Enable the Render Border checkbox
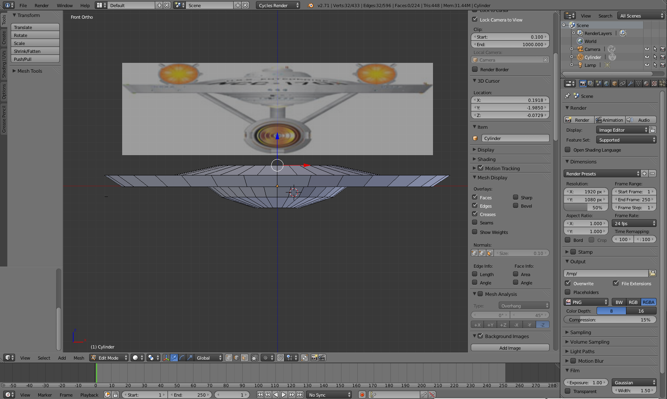The image size is (667, 399). tap(475, 69)
